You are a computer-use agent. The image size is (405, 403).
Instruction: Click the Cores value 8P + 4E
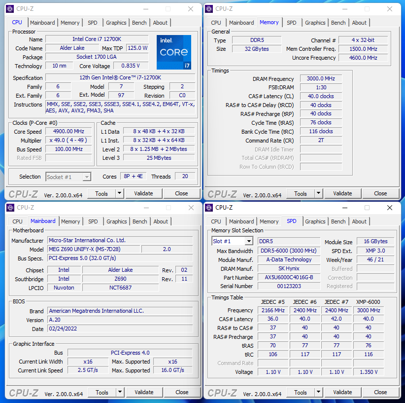(134, 177)
